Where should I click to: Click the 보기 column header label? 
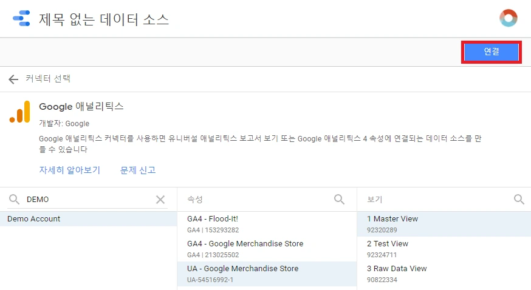(x=374, y=200)
